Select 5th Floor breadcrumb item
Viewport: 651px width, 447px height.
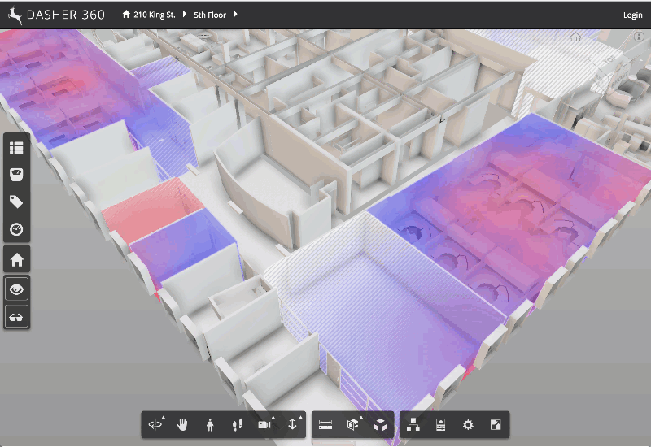click(210, 15)
